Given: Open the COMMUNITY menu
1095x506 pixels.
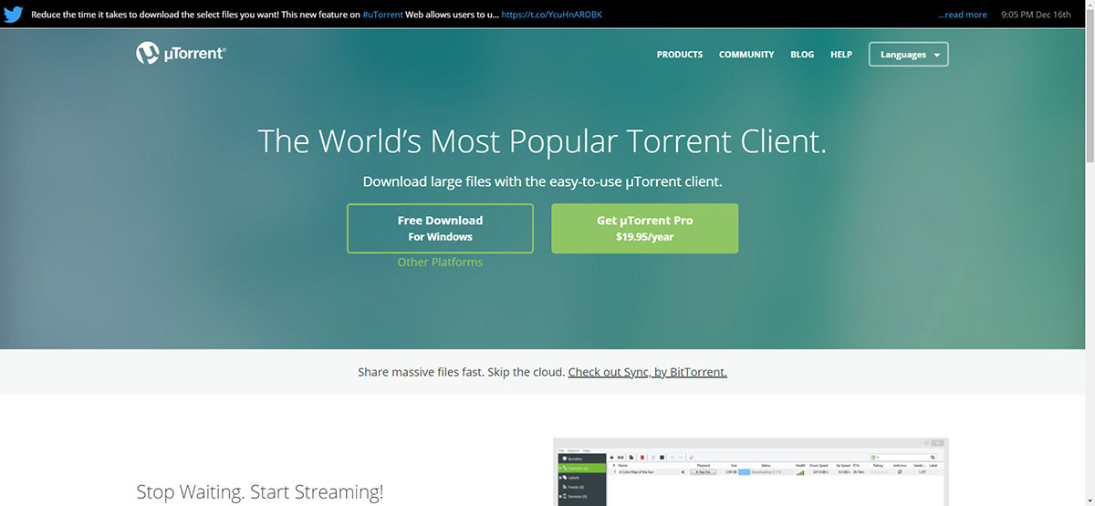Looking at the screenshot, I should coord(746,55).
